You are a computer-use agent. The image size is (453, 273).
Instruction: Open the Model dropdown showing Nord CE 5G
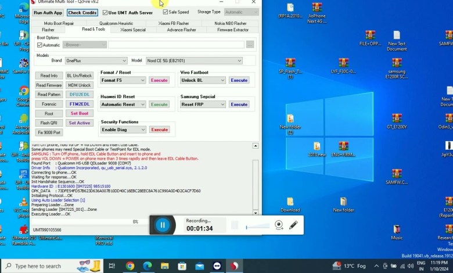[194, 60]
